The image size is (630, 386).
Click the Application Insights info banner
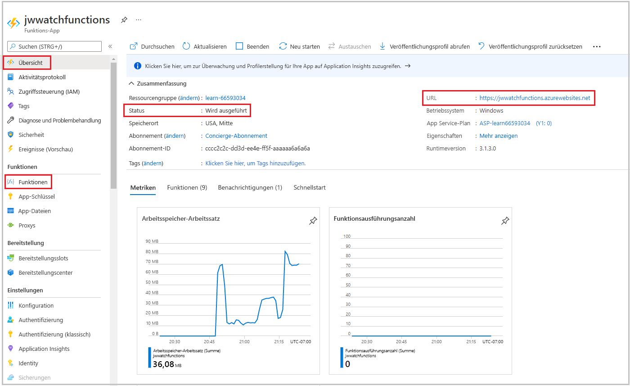tap(378, 66)
